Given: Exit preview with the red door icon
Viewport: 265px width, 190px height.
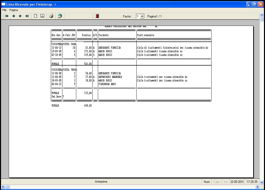Looking at the screenshot, I should coord(97,16).
